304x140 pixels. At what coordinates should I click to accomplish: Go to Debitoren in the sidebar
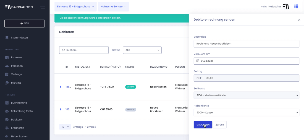[x=17, y=120]
